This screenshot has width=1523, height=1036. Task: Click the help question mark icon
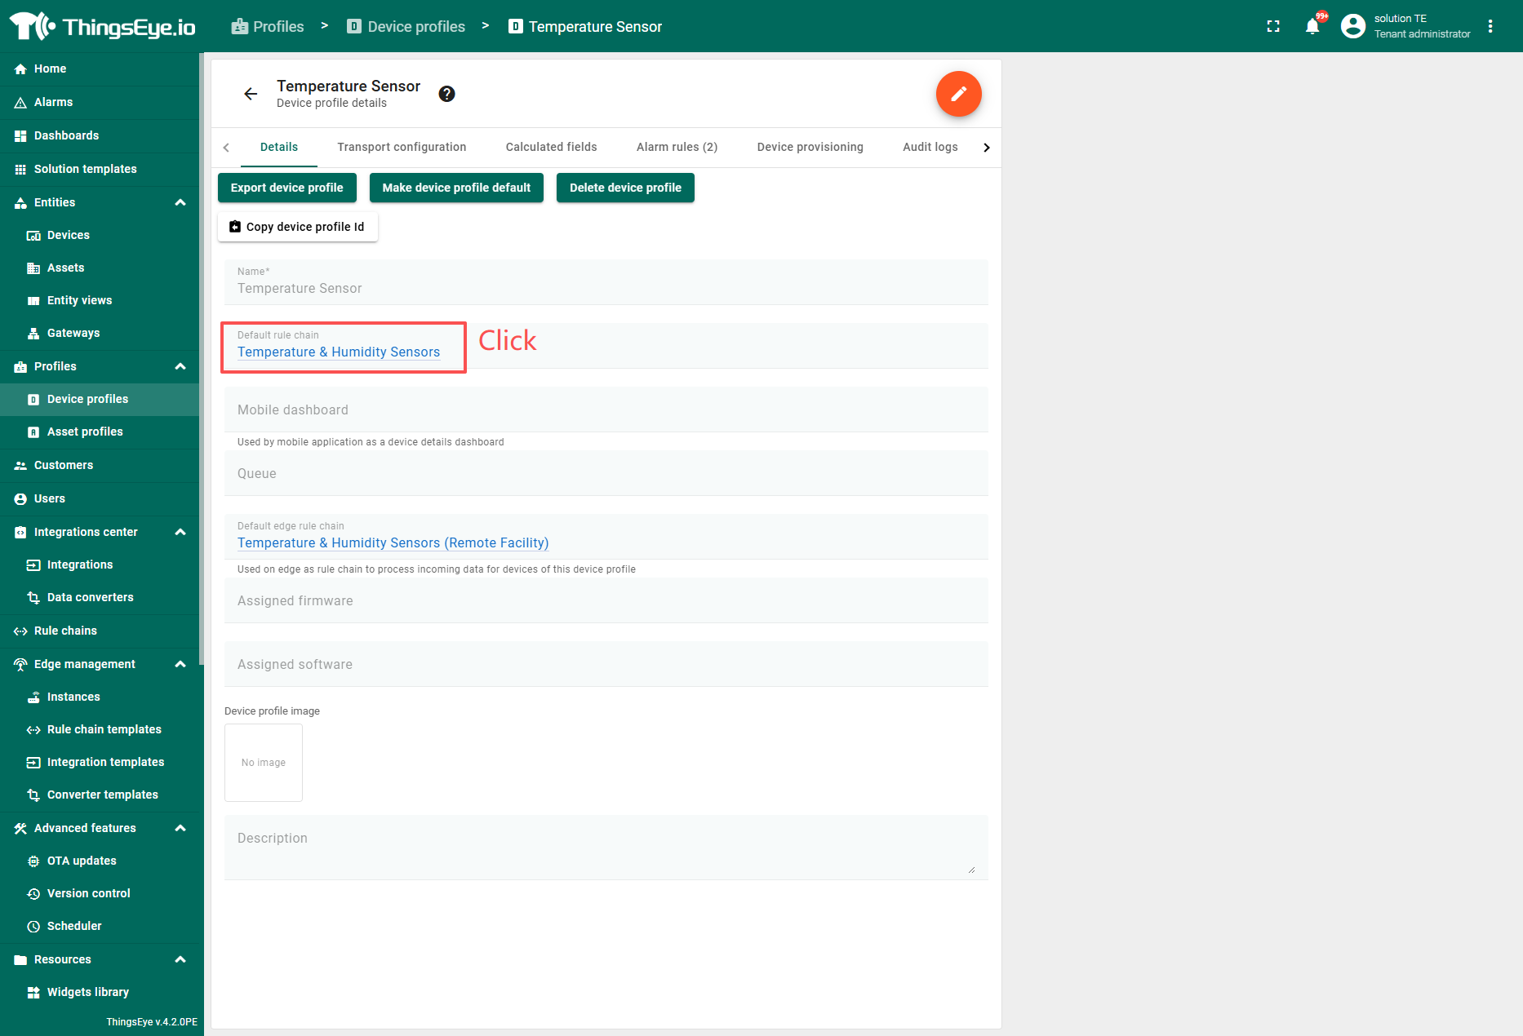[446, 94]
